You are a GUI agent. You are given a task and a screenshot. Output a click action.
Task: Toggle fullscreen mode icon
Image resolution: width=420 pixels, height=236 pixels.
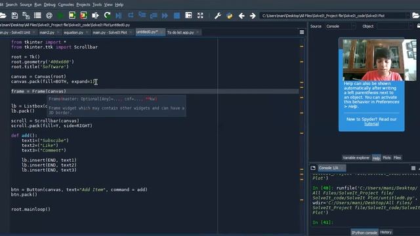click(200, 16)
